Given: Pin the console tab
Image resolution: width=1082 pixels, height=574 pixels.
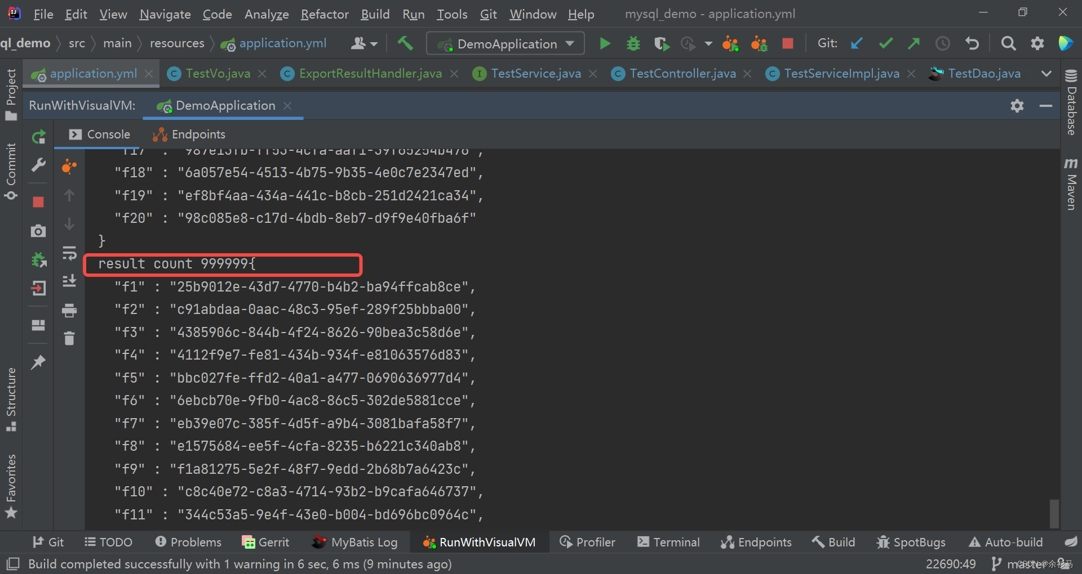Looking at the screenshot, I should (x=38, y=362).
